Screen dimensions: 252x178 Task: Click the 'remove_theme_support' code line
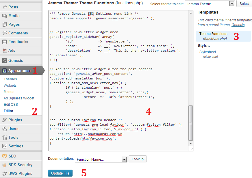point(102,18)
